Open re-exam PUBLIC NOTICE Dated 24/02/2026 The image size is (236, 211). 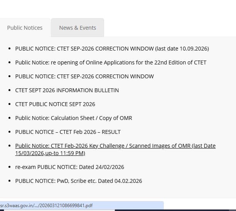[x=69, y=167]
